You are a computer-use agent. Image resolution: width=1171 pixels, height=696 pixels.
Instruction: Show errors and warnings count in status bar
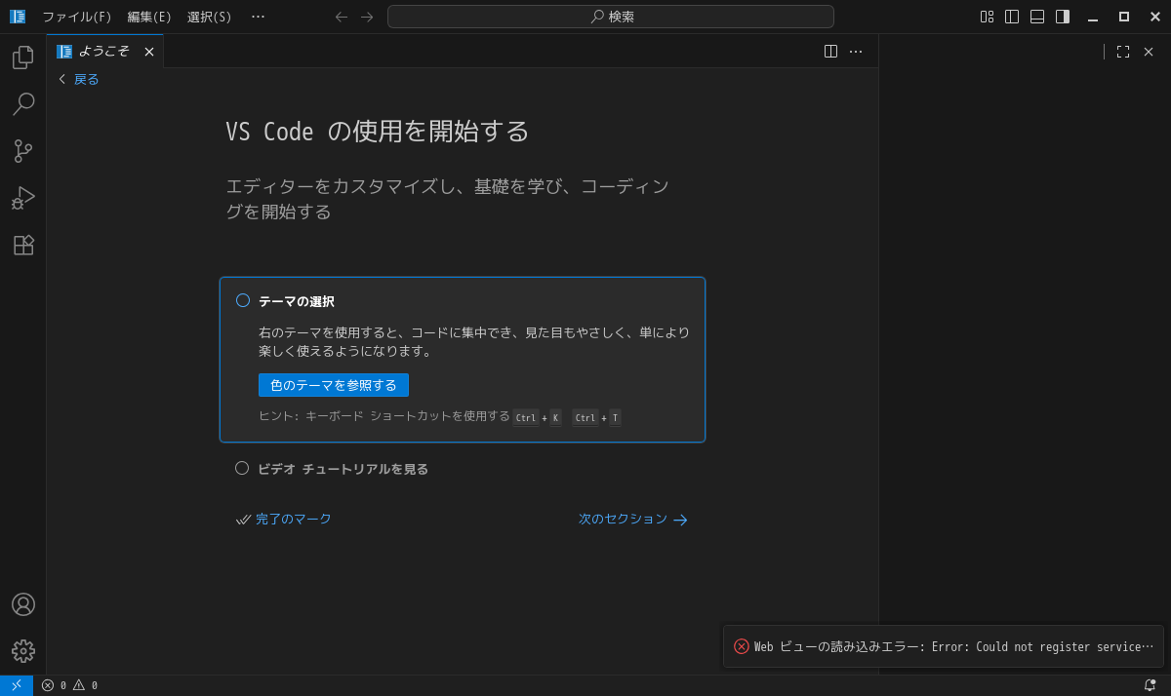(69, 685)
